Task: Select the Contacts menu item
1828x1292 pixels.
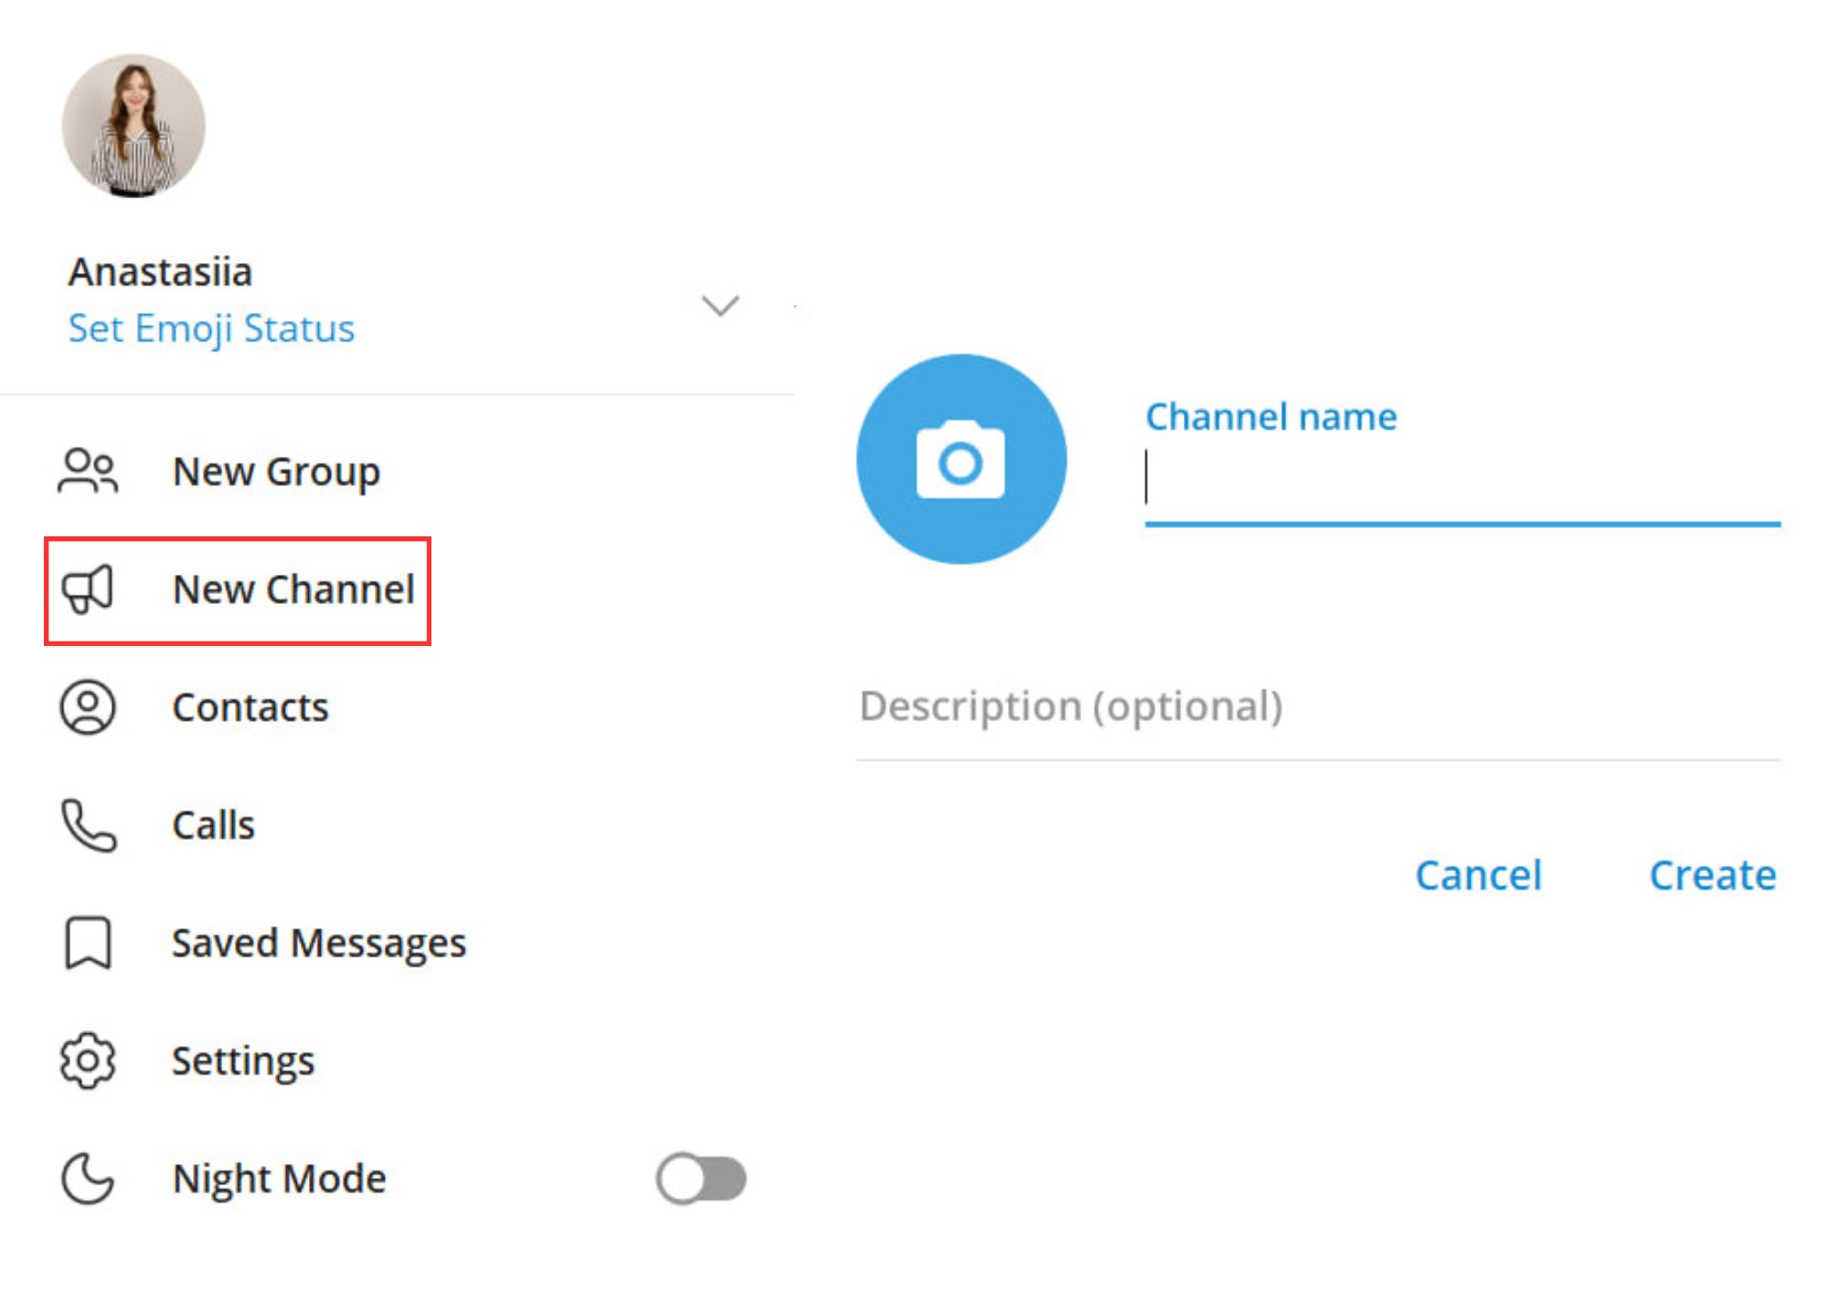Action: pos(251,706)
